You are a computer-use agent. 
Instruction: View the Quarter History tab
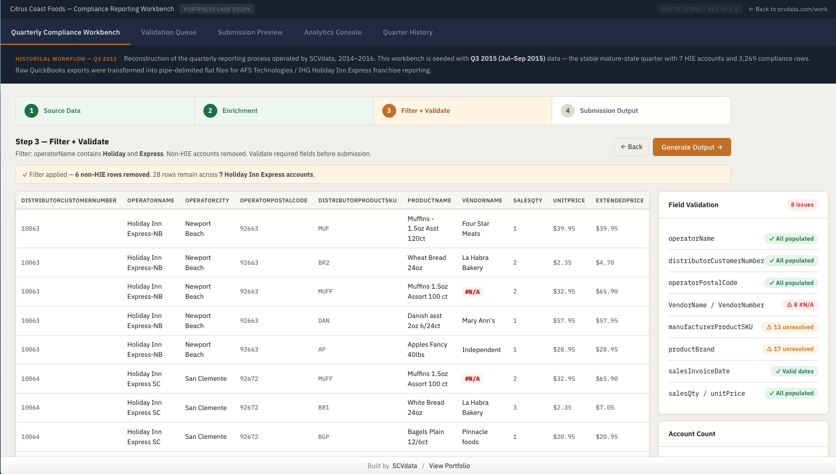coord(408,32)
